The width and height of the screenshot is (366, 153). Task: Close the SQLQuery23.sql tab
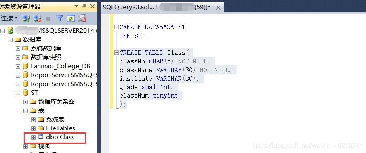click(x=218, y=8)
